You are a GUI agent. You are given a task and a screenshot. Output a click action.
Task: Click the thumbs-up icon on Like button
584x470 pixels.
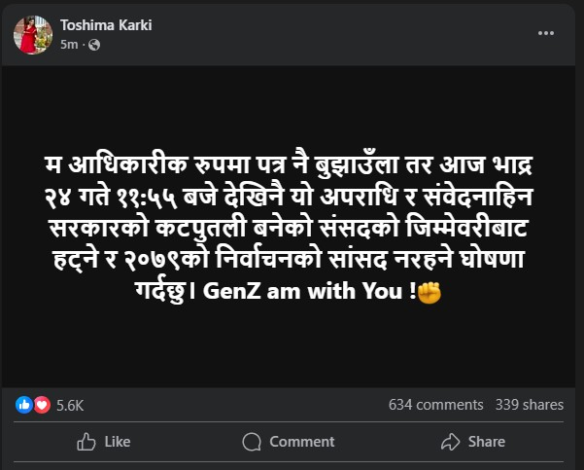pyautogui.click(x=86, y=442)
